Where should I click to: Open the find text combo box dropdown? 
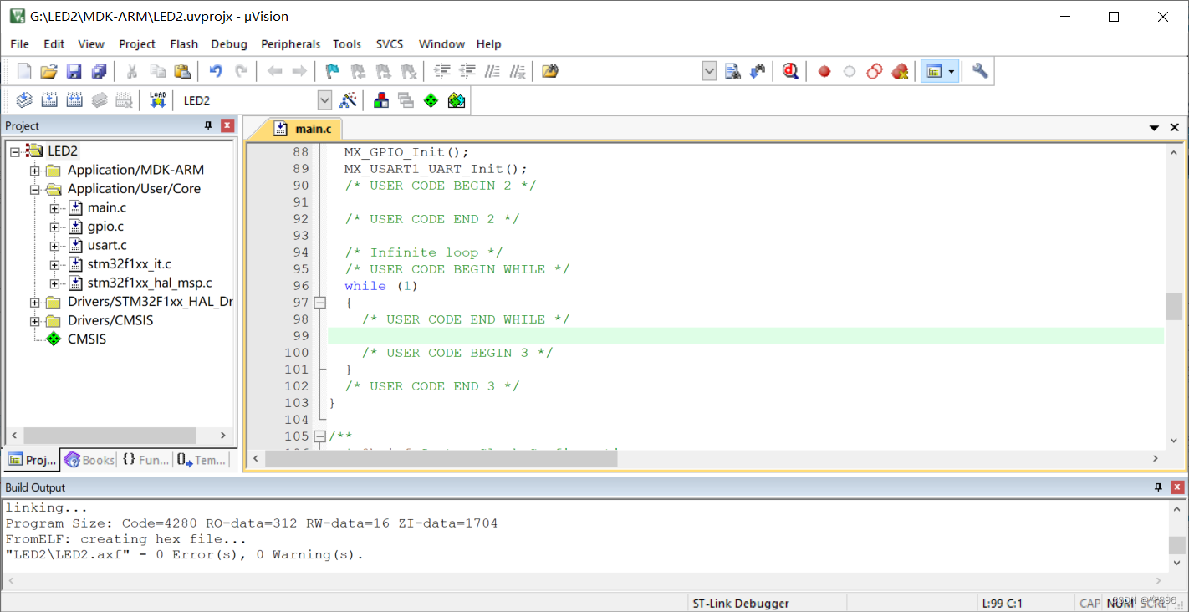(709, 72)
